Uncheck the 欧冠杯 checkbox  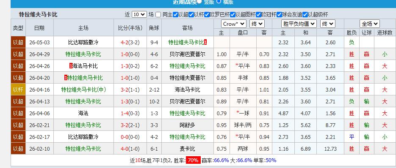point(258,15)
